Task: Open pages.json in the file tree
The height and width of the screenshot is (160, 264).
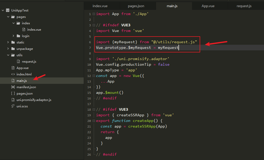Action: click(25, 94)
